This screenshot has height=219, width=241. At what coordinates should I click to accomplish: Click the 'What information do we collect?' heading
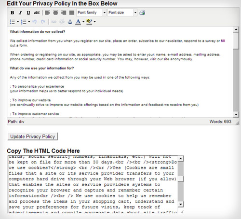point(38,32)
